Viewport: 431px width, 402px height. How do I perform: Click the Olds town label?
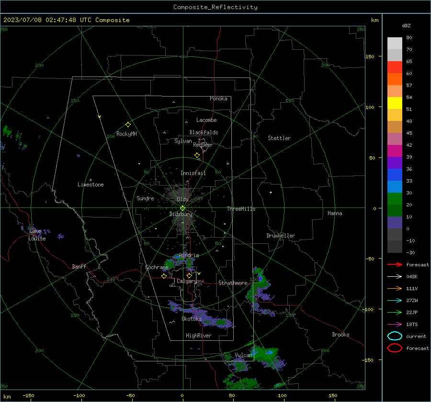coord(182,199)
